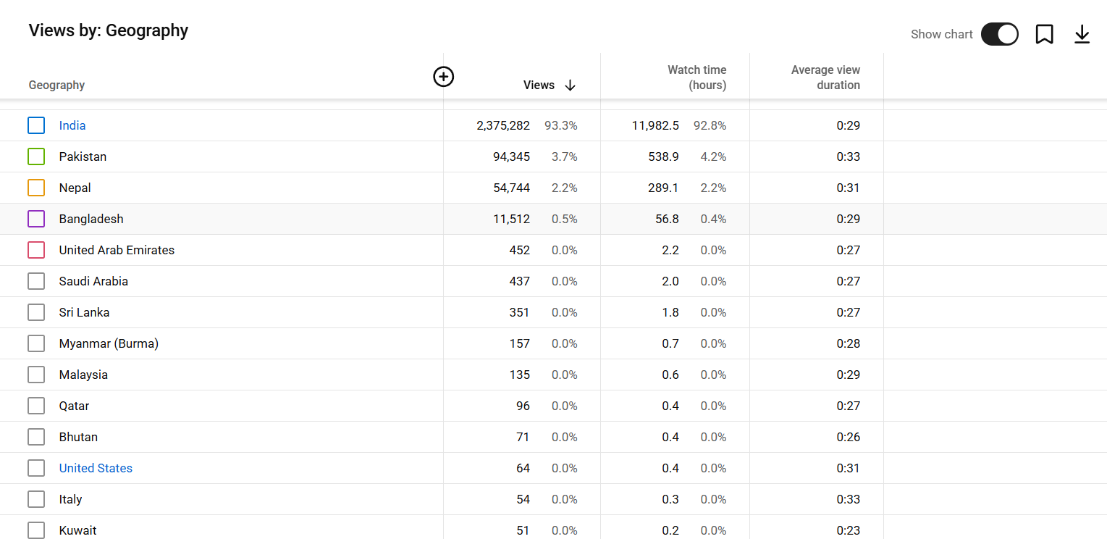Select the Saudi Arabia checkbox
The image size is (1107, 539).
coord(36,281)
